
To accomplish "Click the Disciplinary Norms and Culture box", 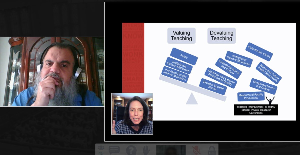I will click(263, 86).
